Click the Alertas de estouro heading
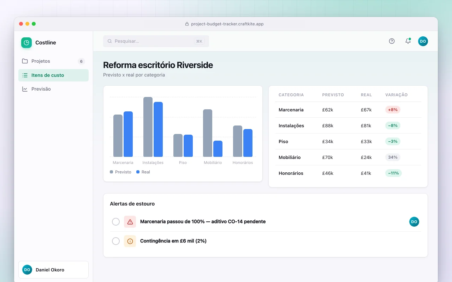 pos(132,204)
